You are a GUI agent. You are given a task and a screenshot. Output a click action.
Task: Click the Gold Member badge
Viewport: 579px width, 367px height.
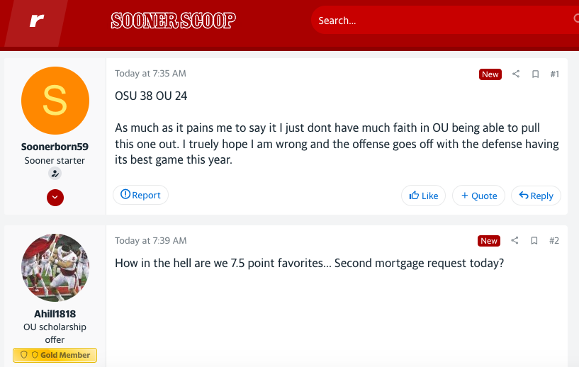click(55, 355)
